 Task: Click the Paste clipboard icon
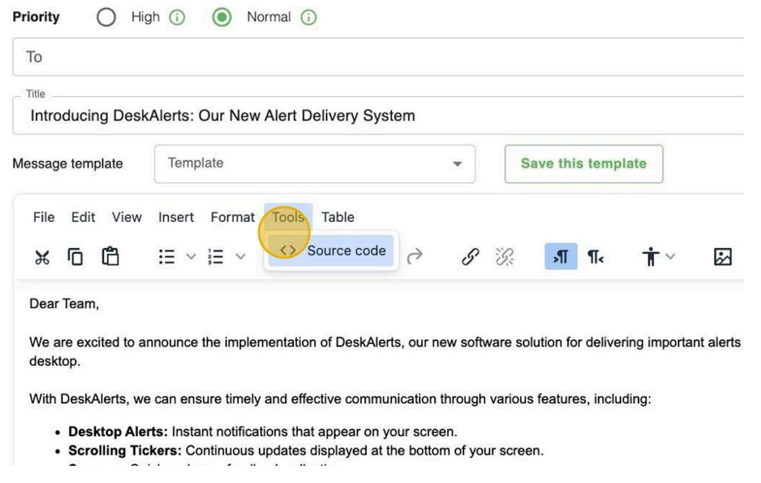click(x=110, y=256)
